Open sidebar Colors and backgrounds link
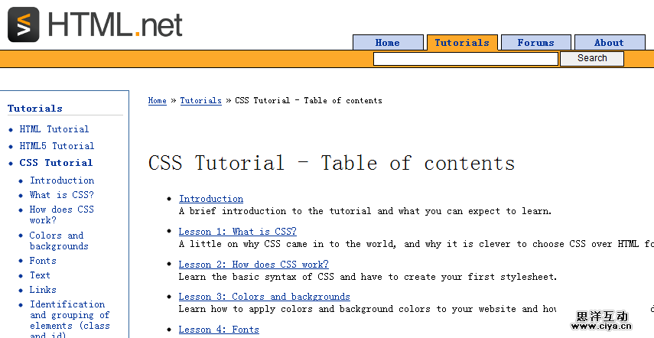Image resolution: width=654 pixels, height=338 pixels. 59,241
